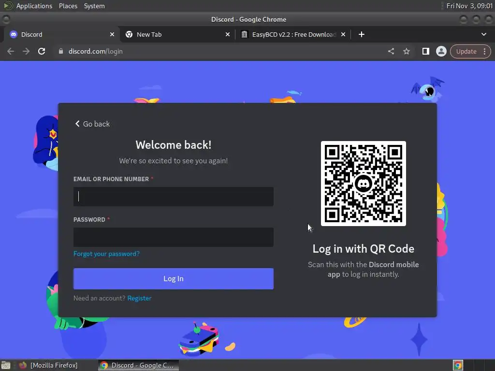Close the Discord tab
The width and height of the screenshot is (495, 371).
(112, 34)
